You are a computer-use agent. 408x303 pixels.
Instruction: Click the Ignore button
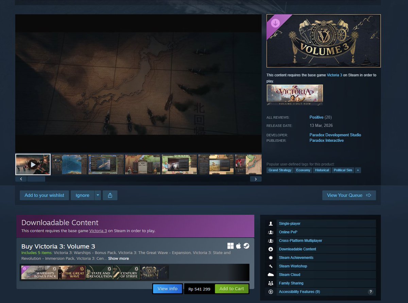click(x=82, y=195)
